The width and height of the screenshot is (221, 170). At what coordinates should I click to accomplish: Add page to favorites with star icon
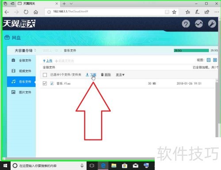tap(174, 12)
